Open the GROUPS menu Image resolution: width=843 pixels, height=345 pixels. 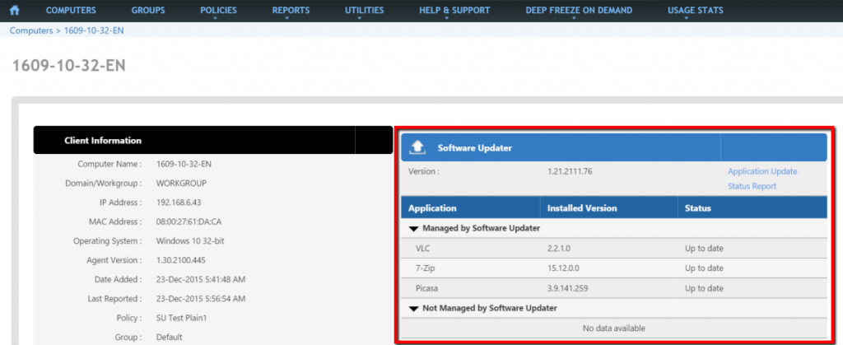coord(148,10)
